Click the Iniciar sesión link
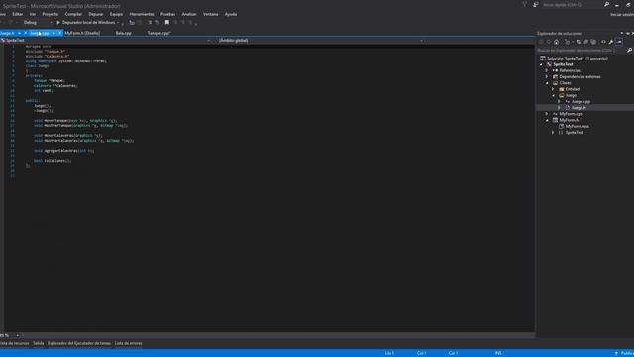Viewport: 634px width, 357px height. click(622, 14)
